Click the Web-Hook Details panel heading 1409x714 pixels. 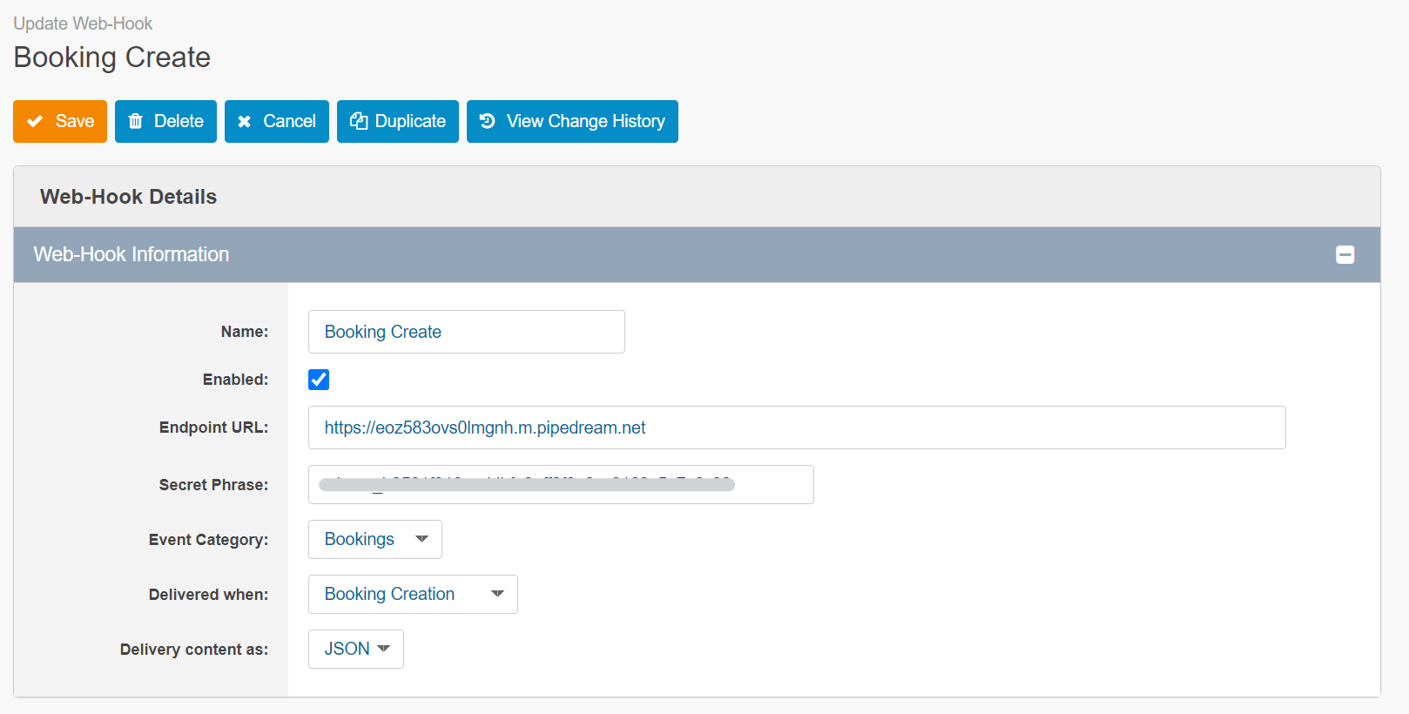point(128,197)
